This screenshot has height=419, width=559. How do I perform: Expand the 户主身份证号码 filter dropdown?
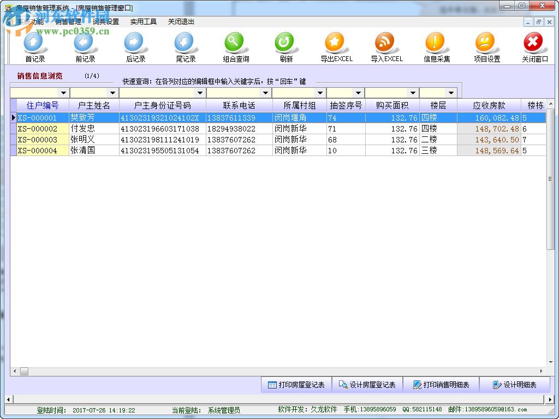pyautogui.click(x=200, y=93)
